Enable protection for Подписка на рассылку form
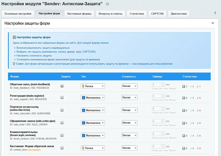The image size is (221, 156). [62, 110]
